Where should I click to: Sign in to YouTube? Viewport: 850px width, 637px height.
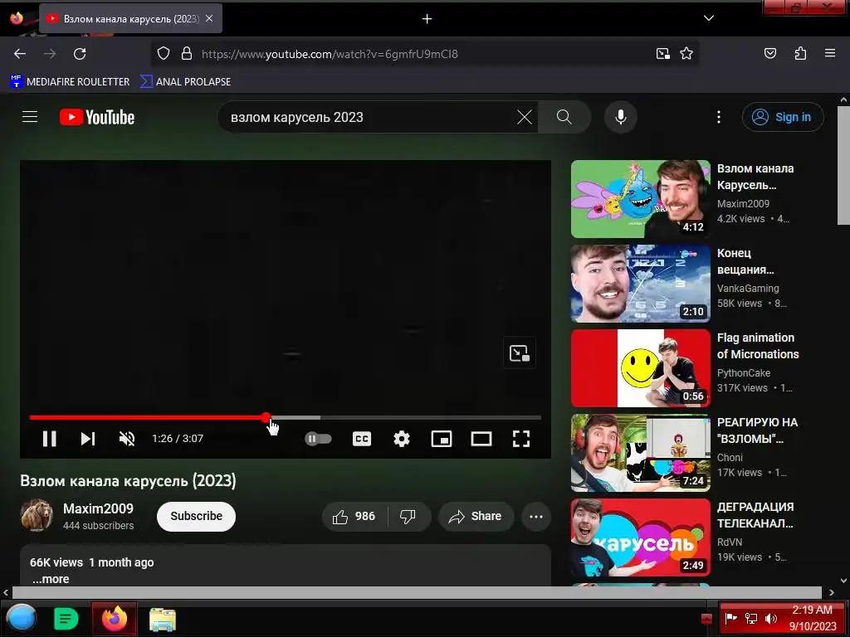click(783, 117)
